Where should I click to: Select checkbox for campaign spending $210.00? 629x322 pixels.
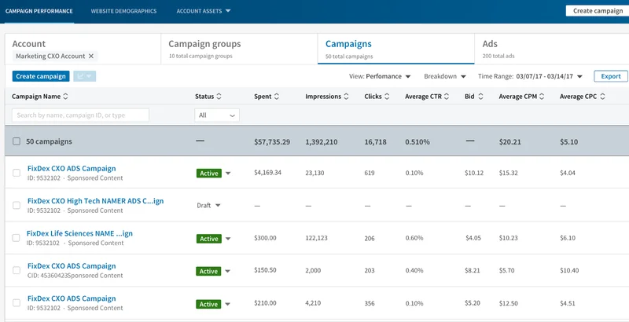(x=17, y=303)
